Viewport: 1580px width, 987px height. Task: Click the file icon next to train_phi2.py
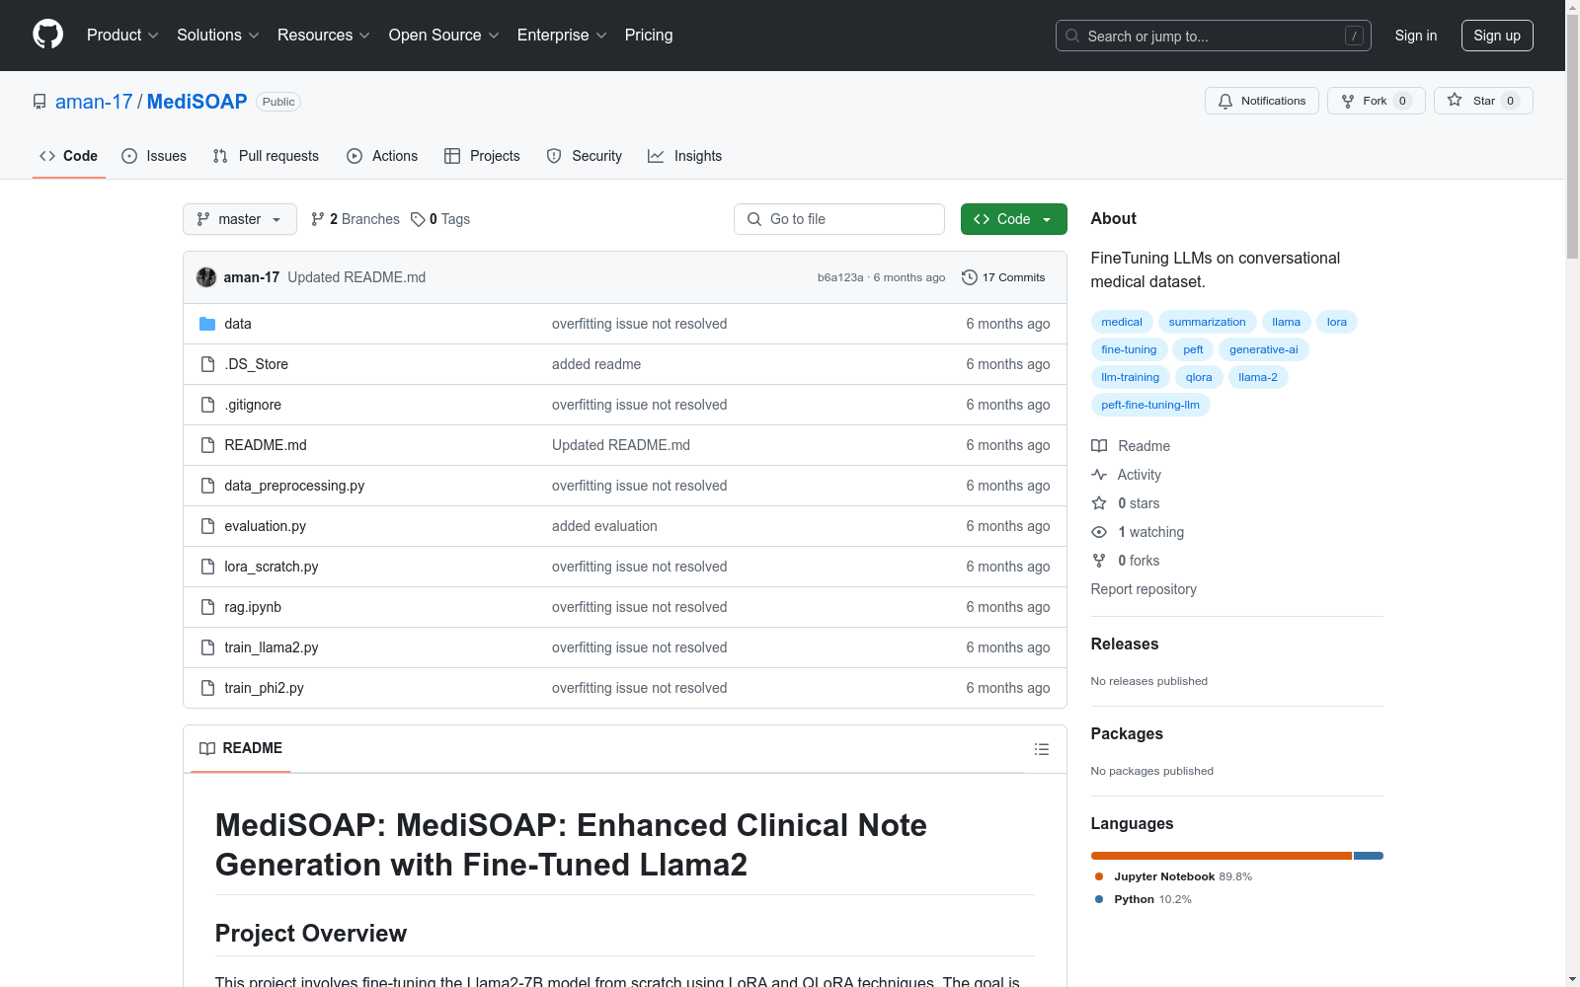pos(207,688)
